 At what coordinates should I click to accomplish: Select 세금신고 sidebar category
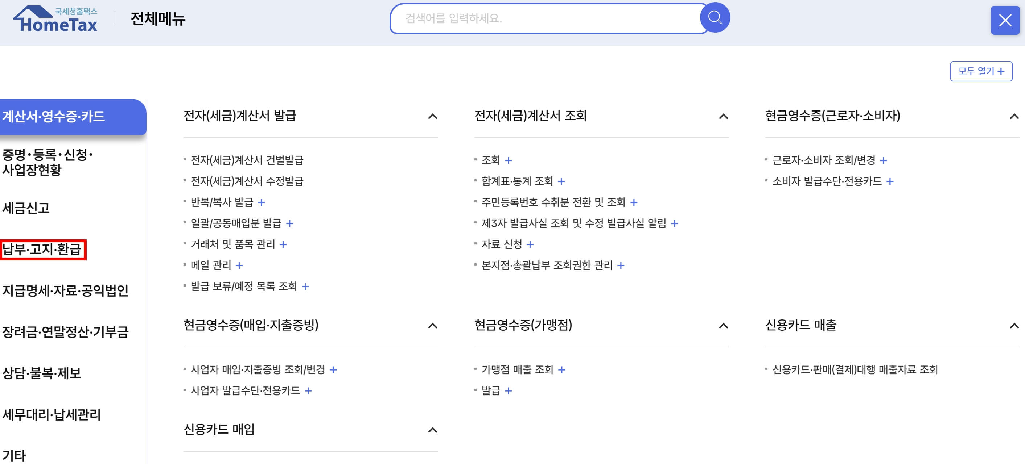[x=26, y=208]
